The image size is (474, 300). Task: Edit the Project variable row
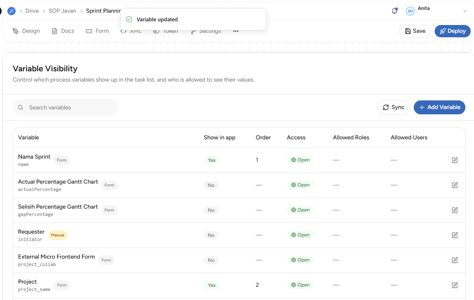pyautogui.click(x=455, y=285)
